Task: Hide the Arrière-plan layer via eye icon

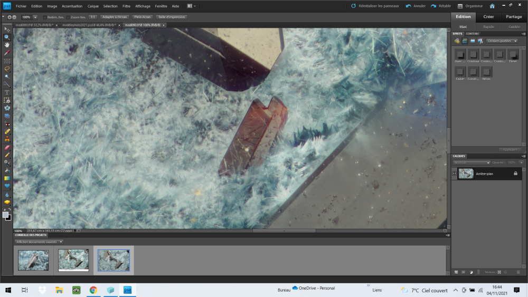Action: (455, 174)
